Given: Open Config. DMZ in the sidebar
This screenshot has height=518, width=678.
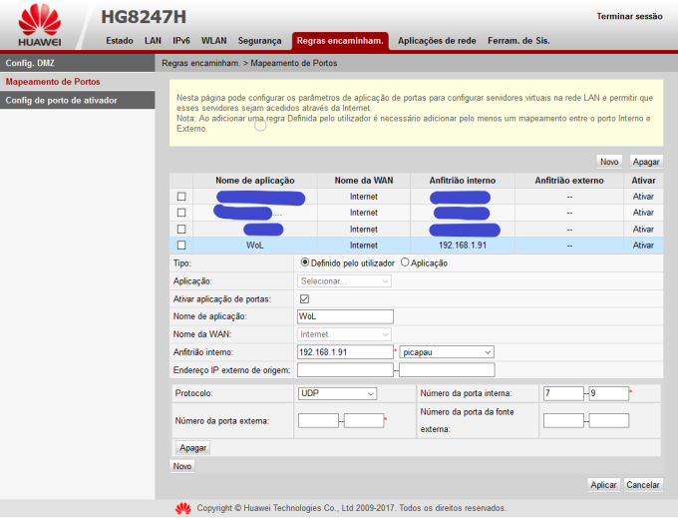Looking at the screenshot, I should (x=77, y=62).
